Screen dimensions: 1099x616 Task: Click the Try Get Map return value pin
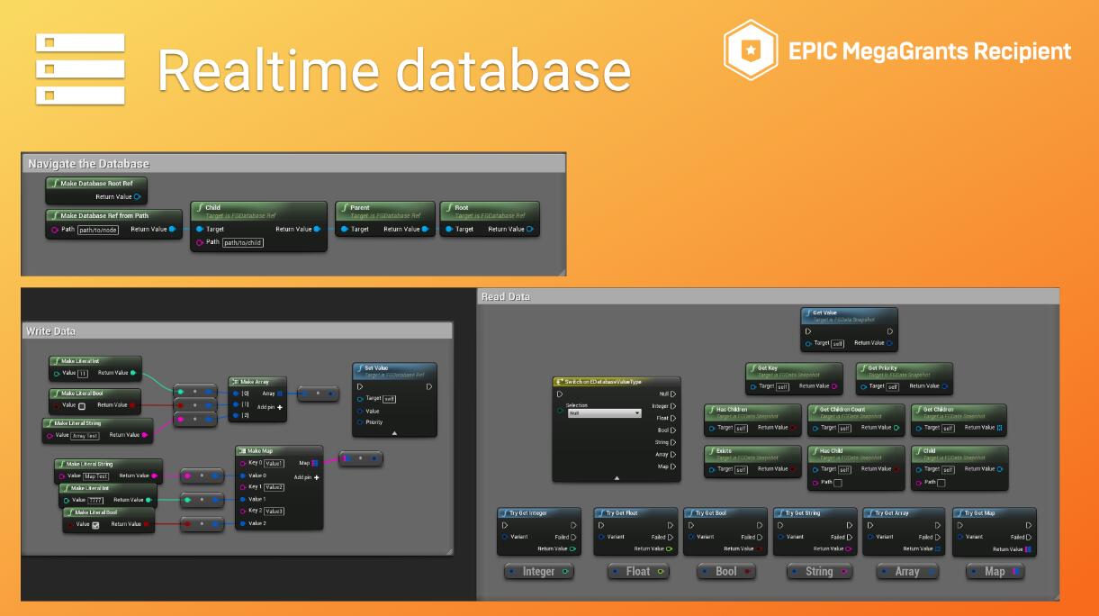[1027, 548]
